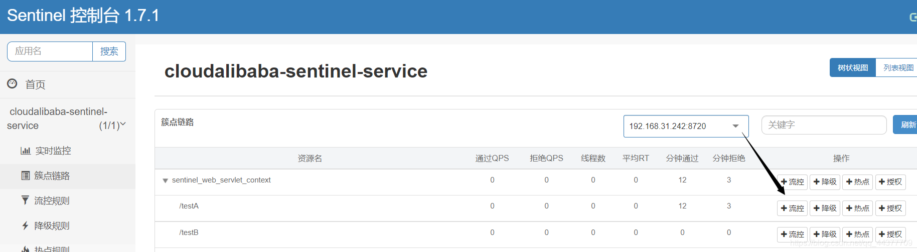The width and height of the screenshot is (917, 252).
Task: Open 流控规则 menu item
Action: click(52, 200)
